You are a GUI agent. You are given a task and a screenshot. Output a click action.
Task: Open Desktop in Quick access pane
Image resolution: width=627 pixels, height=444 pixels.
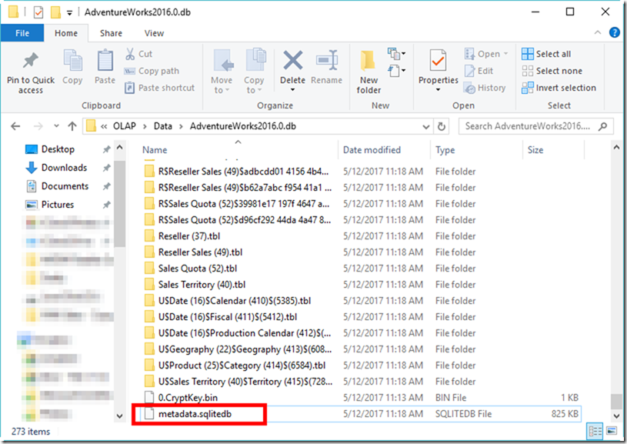[x=58, y=149]
